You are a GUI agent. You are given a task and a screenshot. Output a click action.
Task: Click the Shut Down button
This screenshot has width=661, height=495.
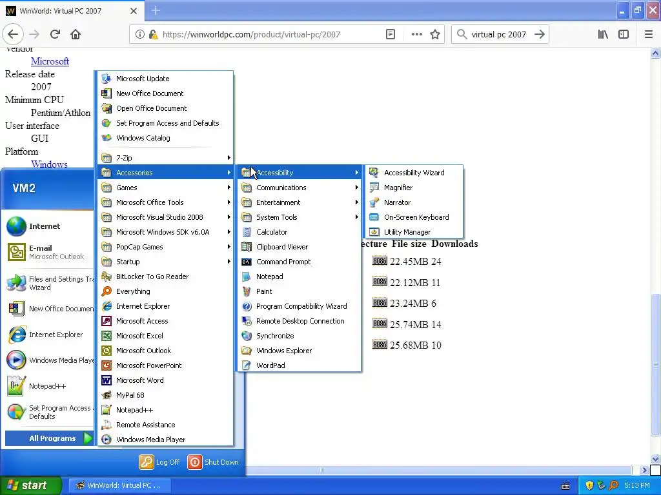pyautogui.click(x=213, y=462)
